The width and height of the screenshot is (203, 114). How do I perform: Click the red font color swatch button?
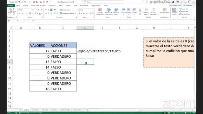[40, 13]
